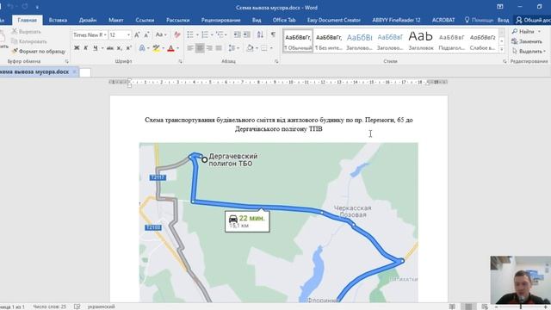Switch to the Вставка ribbon tab
The height and width of the screenshot is (310, 551).
point(58,20)
